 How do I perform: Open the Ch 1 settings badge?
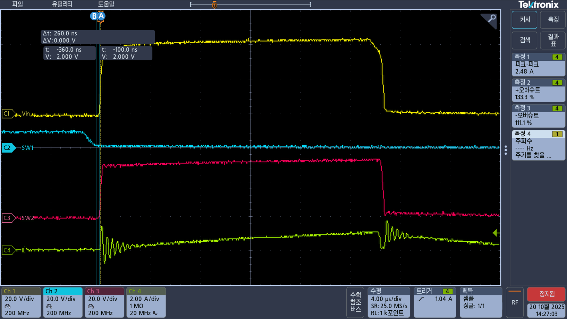click(x=21, y=302)
